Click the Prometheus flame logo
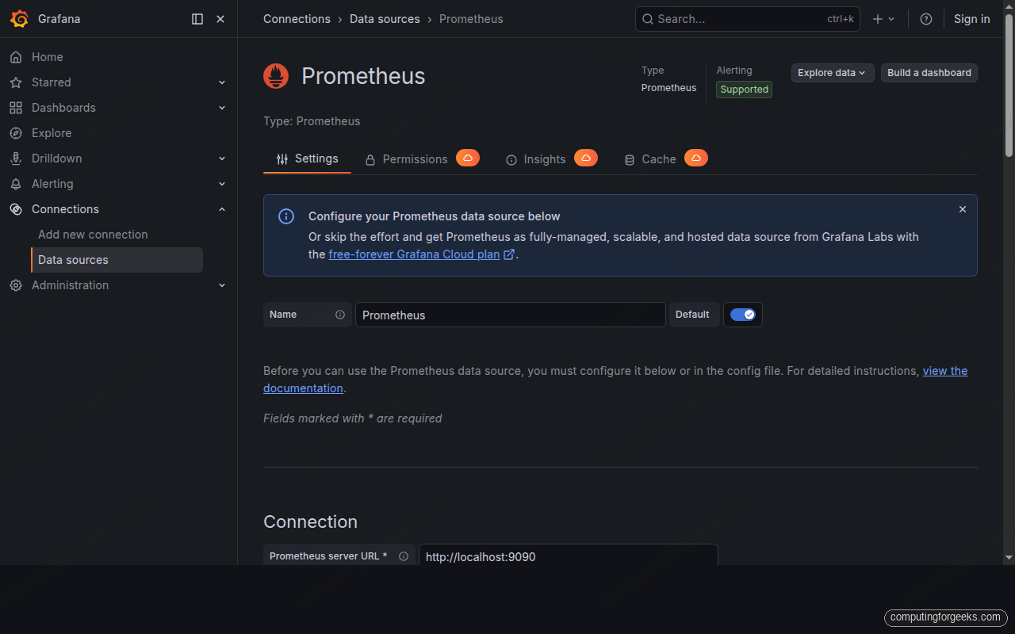The height and width of the screenshot is (634, 1015). click(x=275, y=75)
